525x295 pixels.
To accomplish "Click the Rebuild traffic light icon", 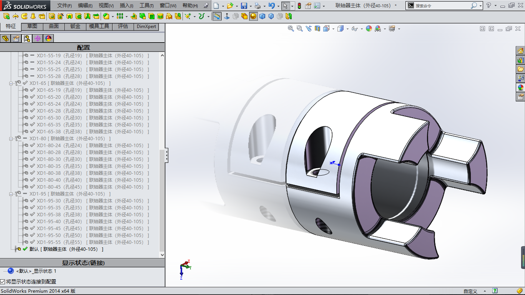I will click(x=299, y=6).
